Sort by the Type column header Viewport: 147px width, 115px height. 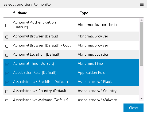84,13
